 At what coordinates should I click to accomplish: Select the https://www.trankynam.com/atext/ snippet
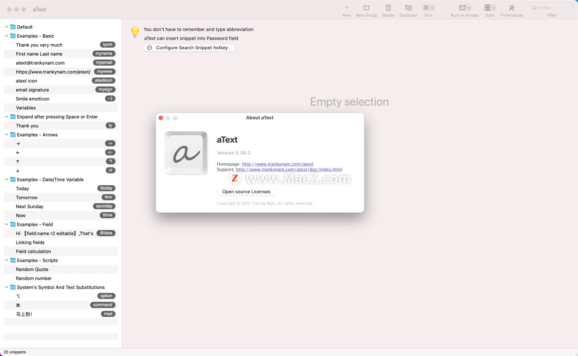coord(61,72)
